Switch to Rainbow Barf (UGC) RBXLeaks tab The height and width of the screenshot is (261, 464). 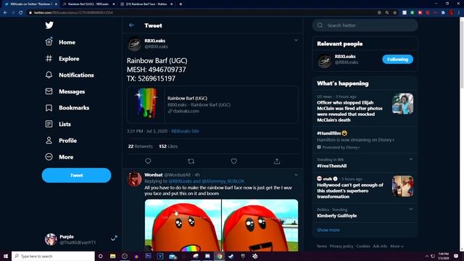coord(88,4)
